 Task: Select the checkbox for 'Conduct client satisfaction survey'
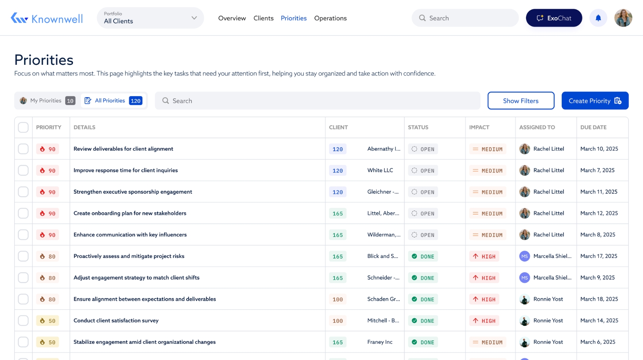[x=23, y=320]
